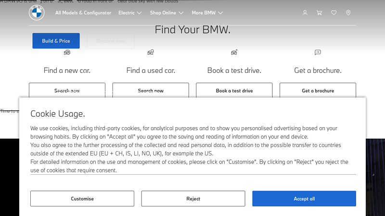Expand the More BMW dropdown menu
Image resolution: width=385 pixels, height=216 pixels.
tap(207, 13)
